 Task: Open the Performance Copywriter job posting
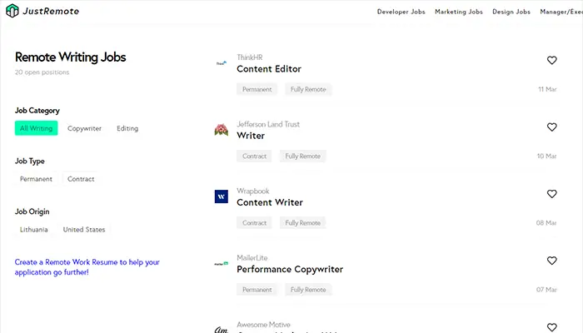pyautogui.click(x=290, y=269)
